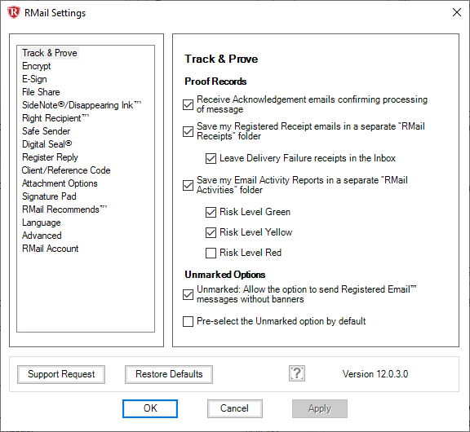Uncheck Risk Level Green
Viewport: 470px width, 432px height.
click(211, 212)
